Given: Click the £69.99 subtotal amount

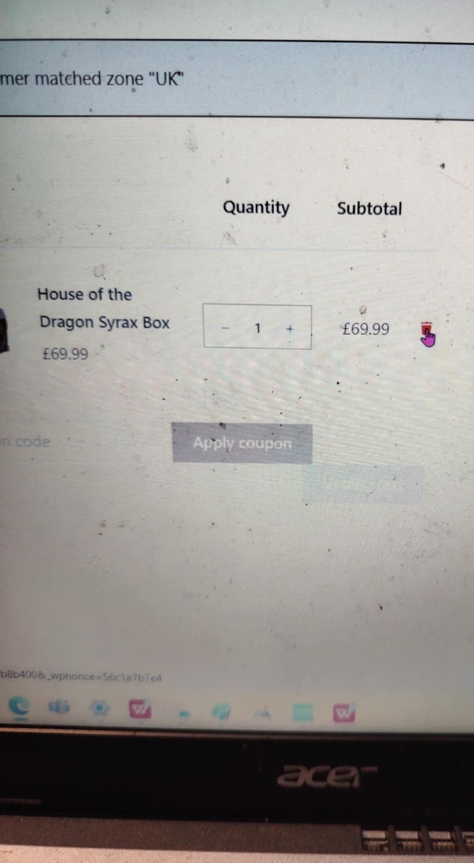Looking at the screenshot, I should [x=365, y=329].
